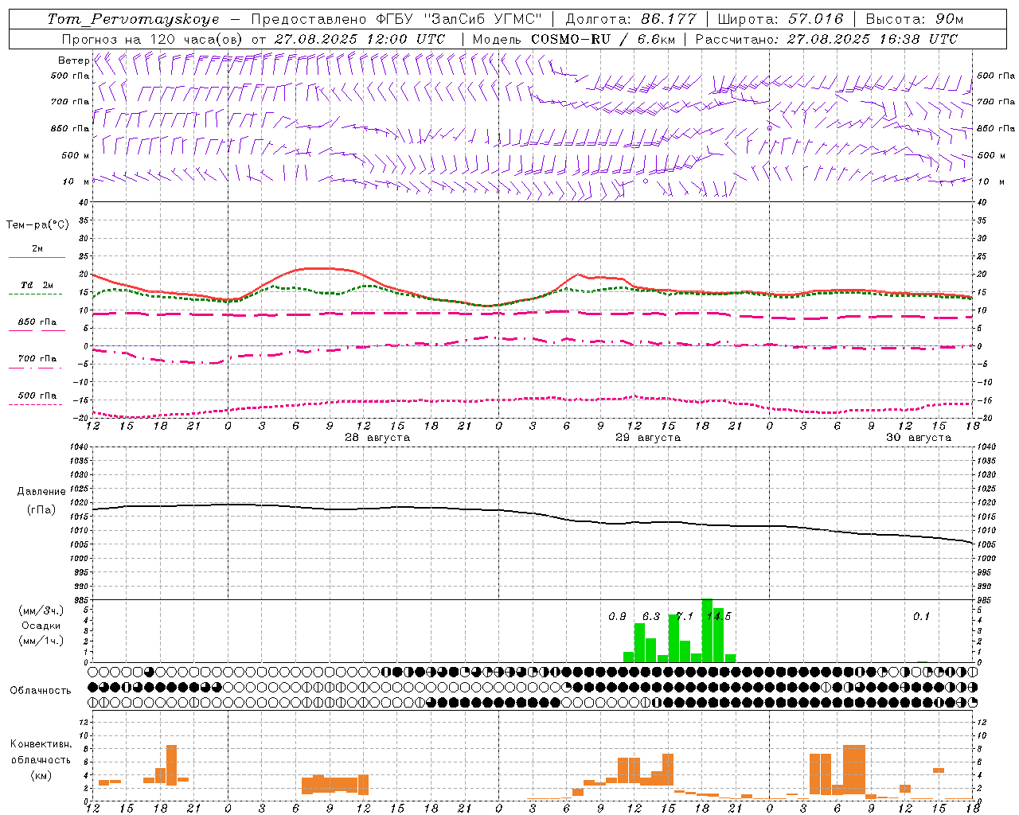Click the longitude value 'Долгота: 86.177'
Viewport: 1019px width, 815px height.
(x=631, y=19)
